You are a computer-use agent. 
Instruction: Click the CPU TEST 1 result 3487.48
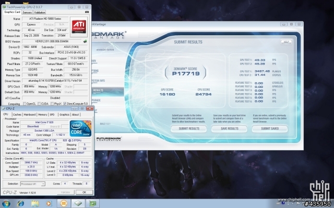pyautogui.click(x=262, y=71)
